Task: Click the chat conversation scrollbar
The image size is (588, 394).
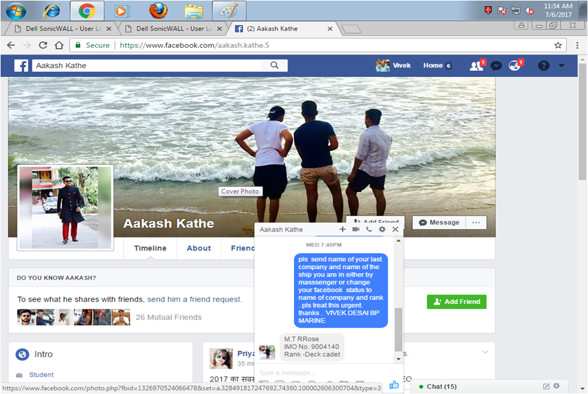Action: tap(398, 328)
